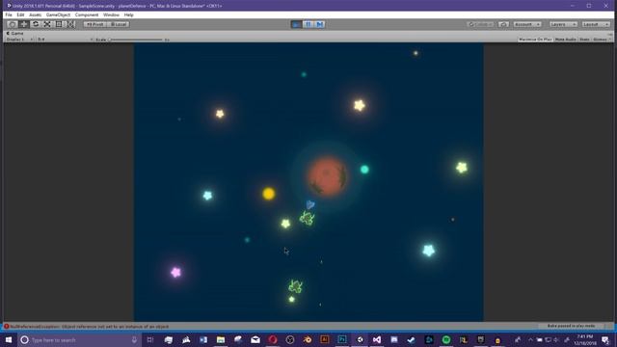Open the Account dropdown
Screen dimensions: 617x347
click(527, 24)
